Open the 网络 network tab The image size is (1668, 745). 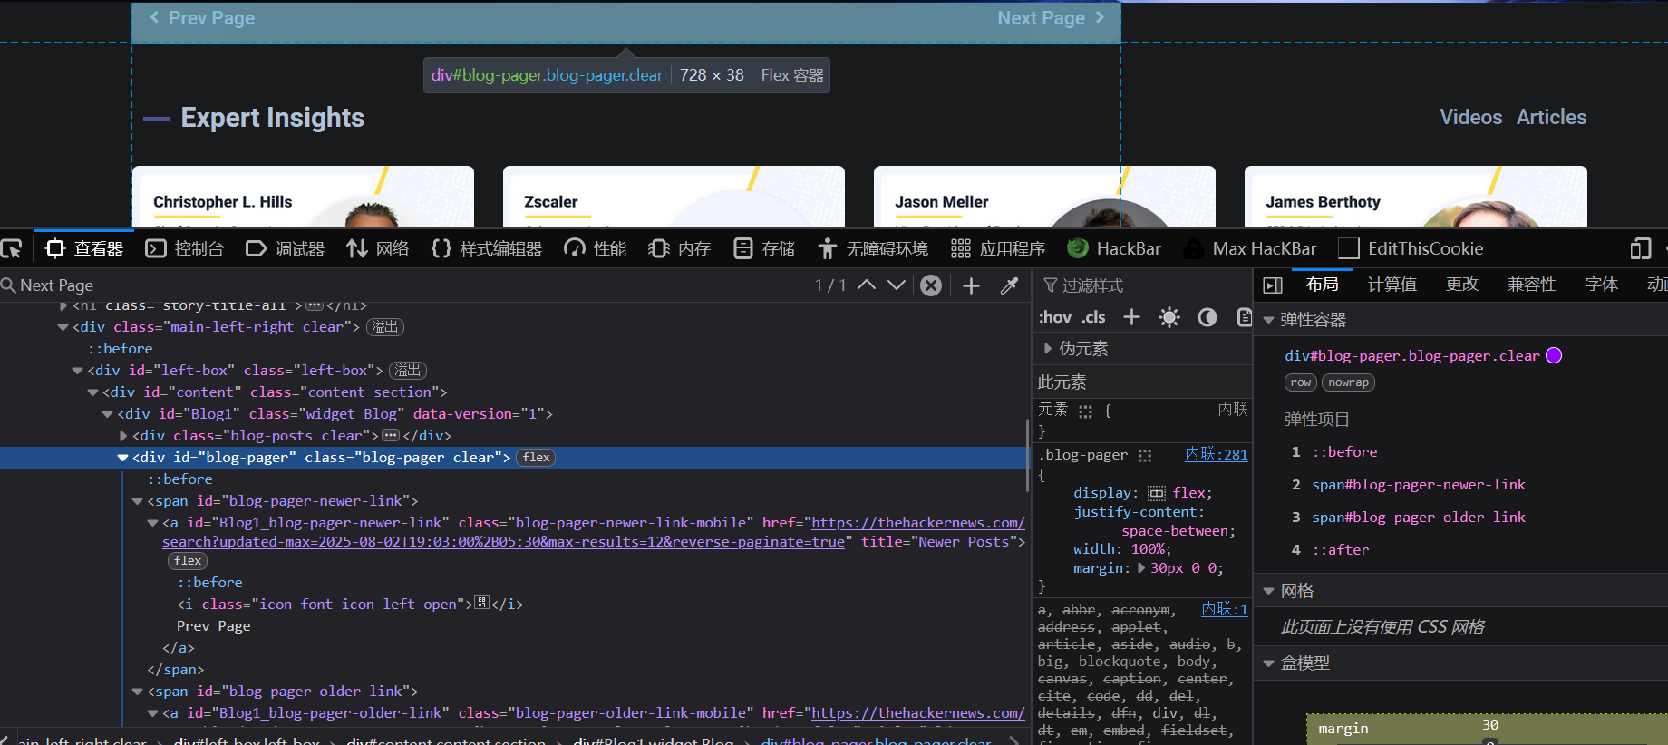[378, 248]
